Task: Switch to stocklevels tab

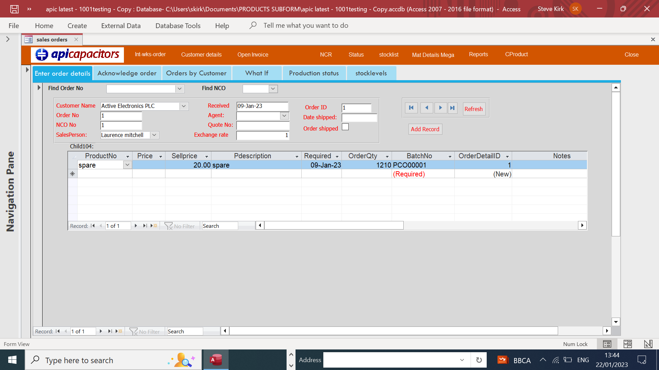Action: point(371,73)
